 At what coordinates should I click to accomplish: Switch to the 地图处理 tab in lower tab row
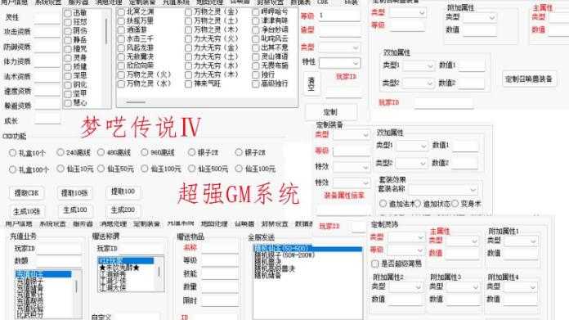click(x=214, y=224)
